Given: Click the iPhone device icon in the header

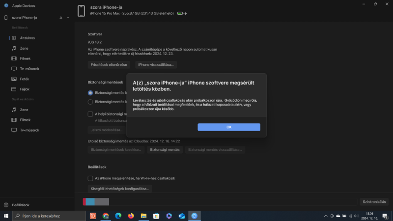Looking at the screenshot, I should tap(81, 11).
